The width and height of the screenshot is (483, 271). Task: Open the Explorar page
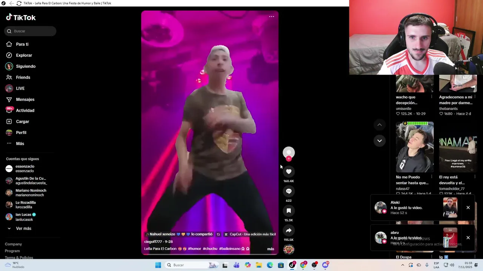coord(24,55)
